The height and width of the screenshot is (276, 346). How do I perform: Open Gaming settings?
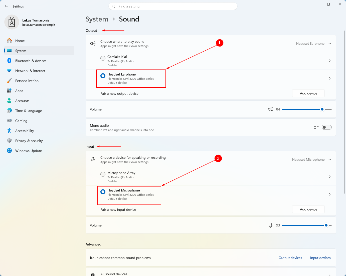click(21, 120)
